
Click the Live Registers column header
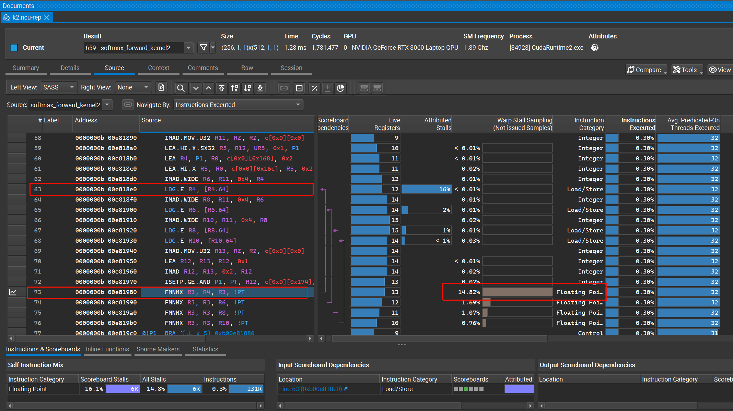point(375,124)
